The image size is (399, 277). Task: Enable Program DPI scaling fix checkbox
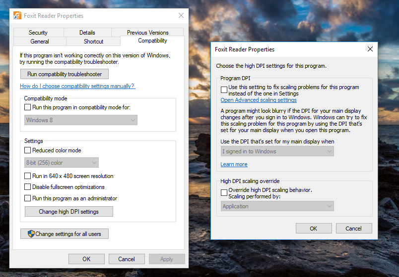tap(224, 90)
